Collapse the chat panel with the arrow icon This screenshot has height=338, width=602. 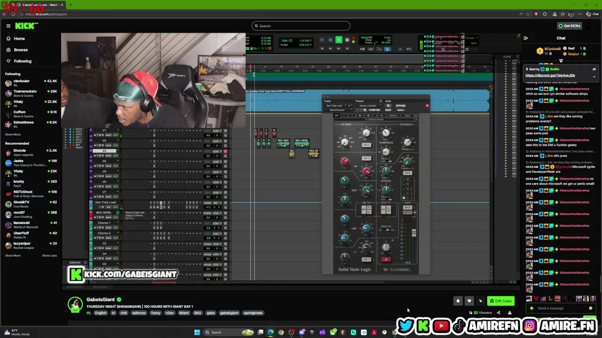tap(525, 38)
